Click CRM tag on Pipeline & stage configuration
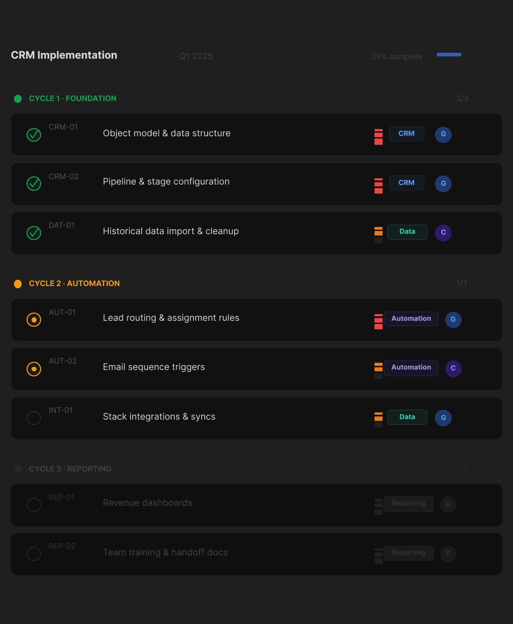This screenshot has height=624, width=513. 407,183
